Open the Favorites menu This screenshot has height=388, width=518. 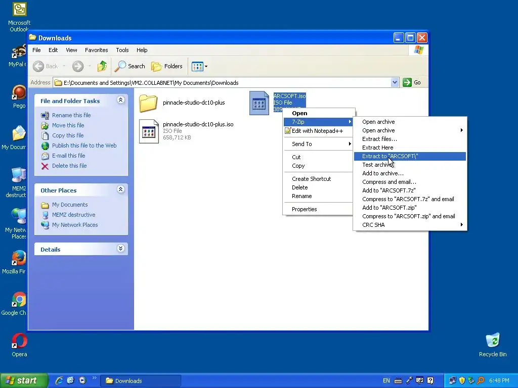point(97,50)
